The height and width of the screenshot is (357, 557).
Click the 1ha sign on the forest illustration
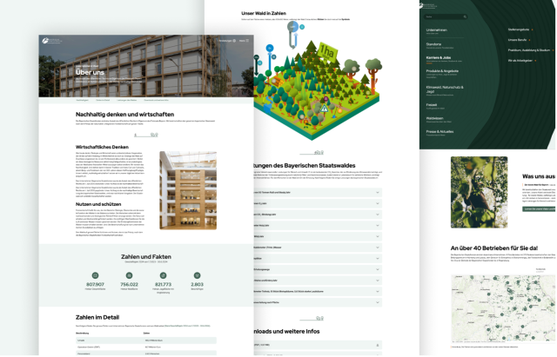[327, 52]
